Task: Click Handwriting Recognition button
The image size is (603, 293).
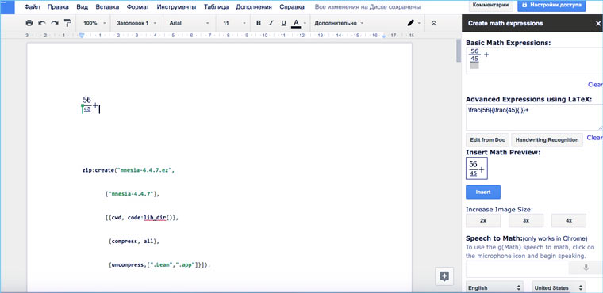Action: pos(547,140)
